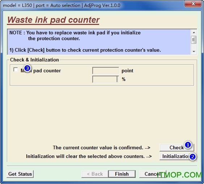
Task: Click the Cancel button
Action: coord(153,174)
